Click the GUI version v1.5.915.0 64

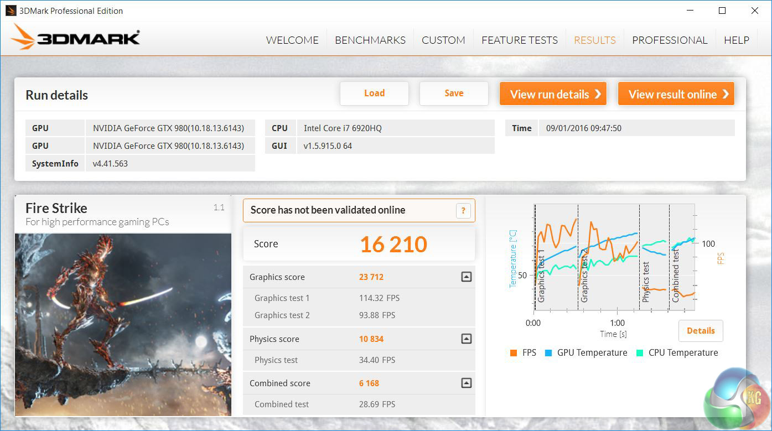click(x=328, y=146)
